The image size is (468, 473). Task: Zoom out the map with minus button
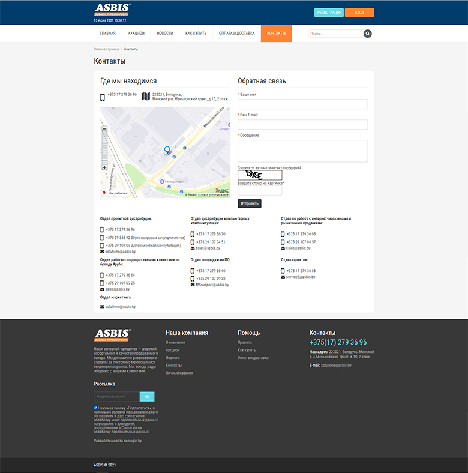(104, 129)
